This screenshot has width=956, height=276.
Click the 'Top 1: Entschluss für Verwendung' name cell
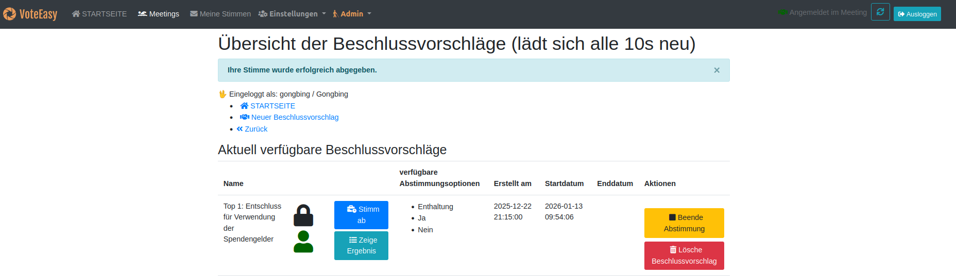(253, 223)
